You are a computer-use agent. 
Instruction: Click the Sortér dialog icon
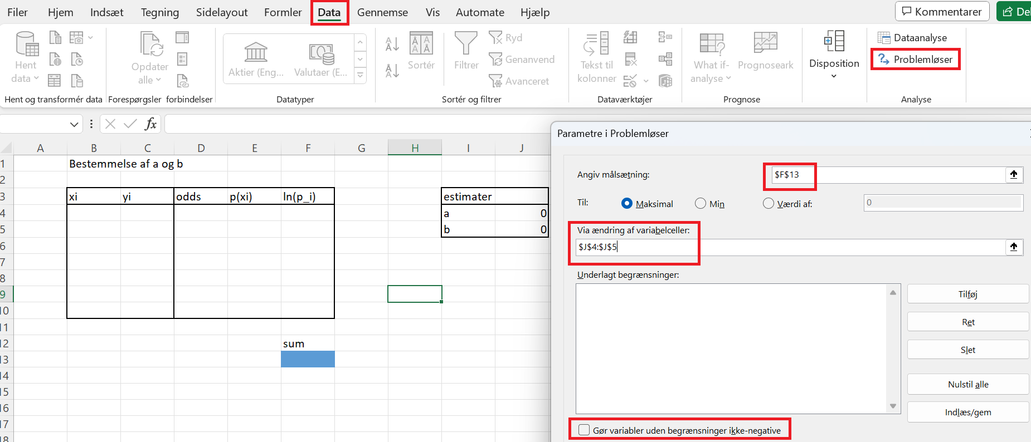click(x=421, y=45)
